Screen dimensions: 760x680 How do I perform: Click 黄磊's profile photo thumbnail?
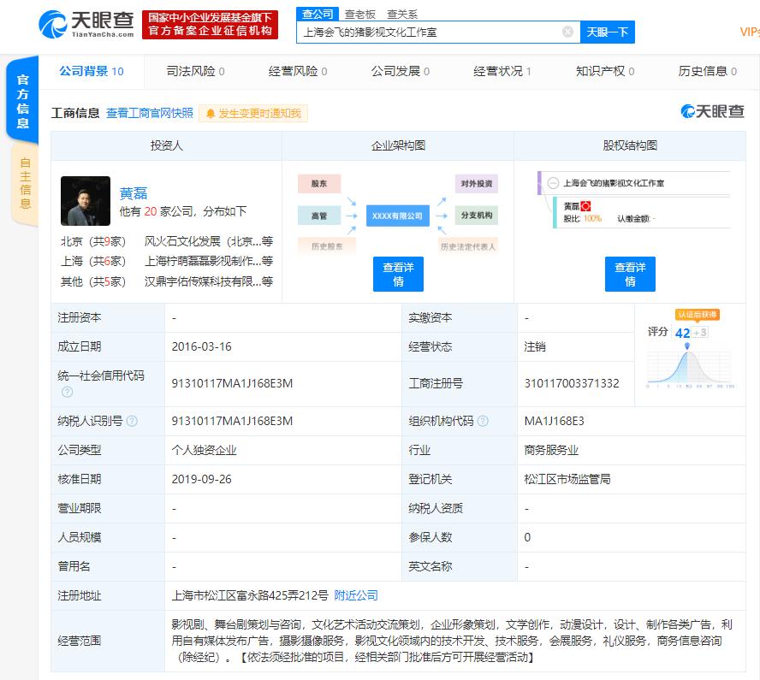[x=85, y=200]
